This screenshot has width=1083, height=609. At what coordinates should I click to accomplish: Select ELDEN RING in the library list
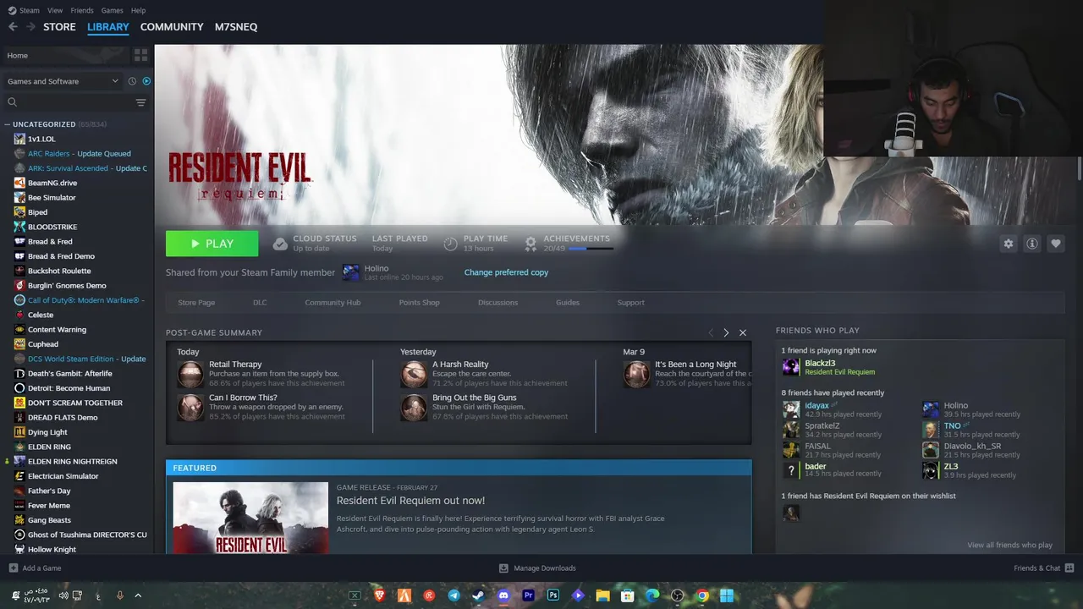pos(49,447)
